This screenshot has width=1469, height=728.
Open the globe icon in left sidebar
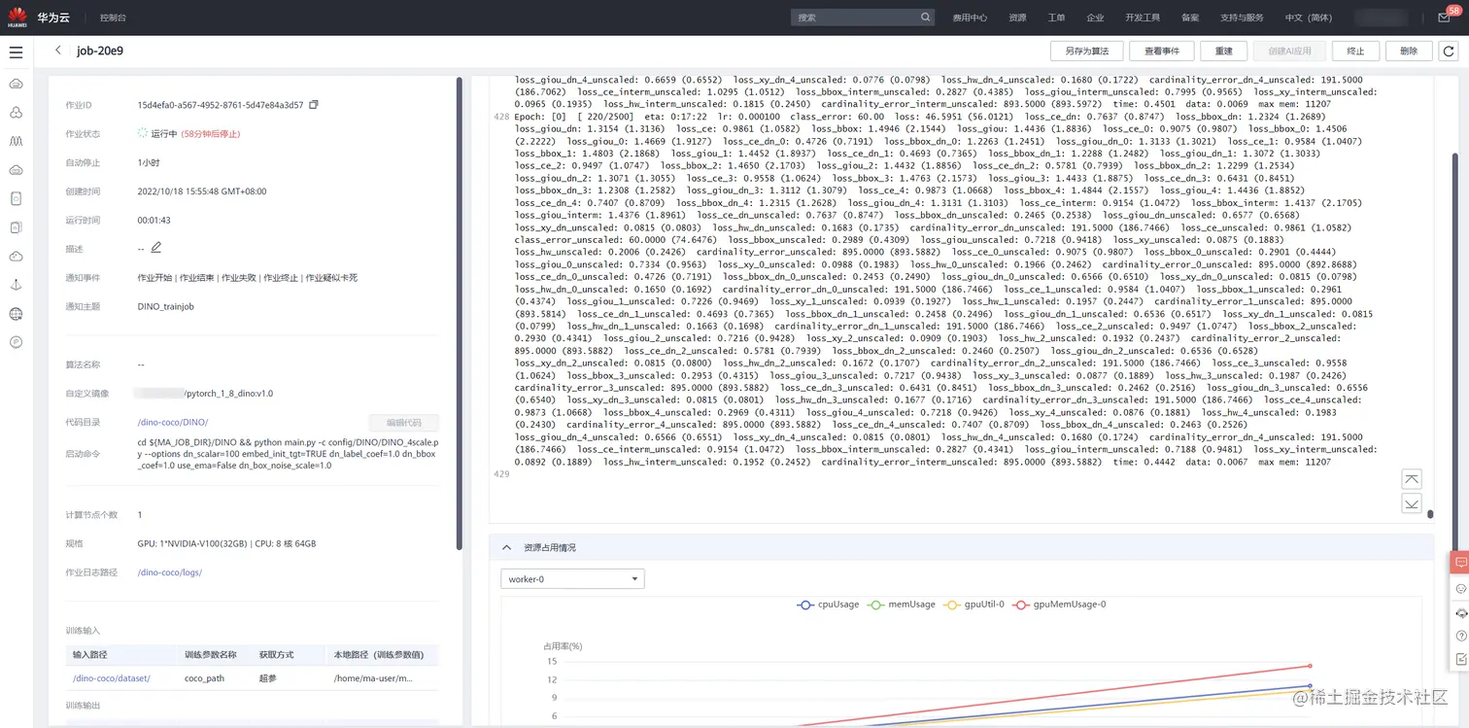click(x=16, y=314)
